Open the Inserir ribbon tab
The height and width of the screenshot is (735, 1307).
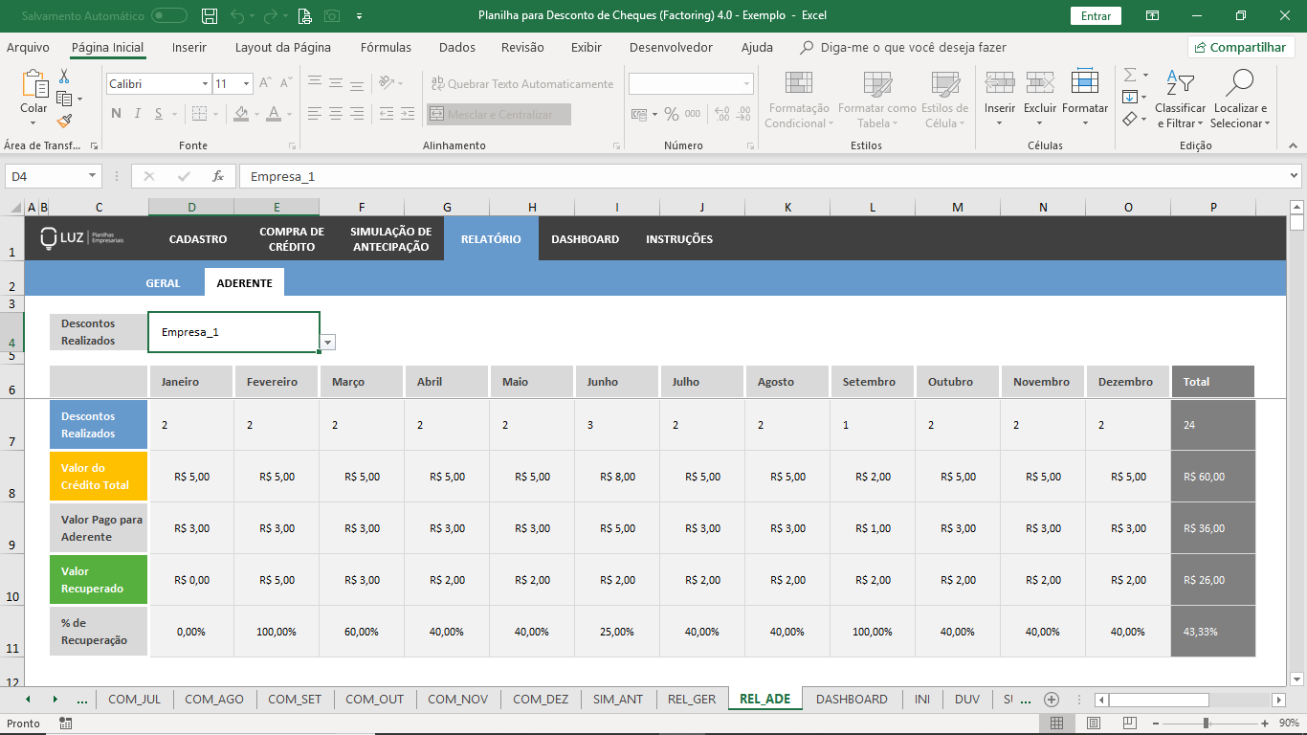pyautogui.click(x=189, y=47)
